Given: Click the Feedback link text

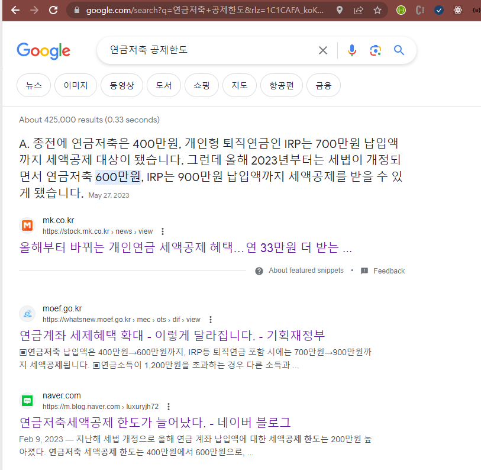Looking at the screenshot, I should point(389,271).
